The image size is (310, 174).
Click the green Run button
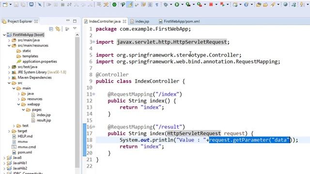(x=177, y=4)
